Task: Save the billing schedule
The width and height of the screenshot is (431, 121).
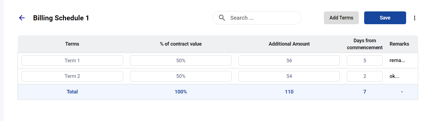Action: pyautogui.click(x=385, y=18)
